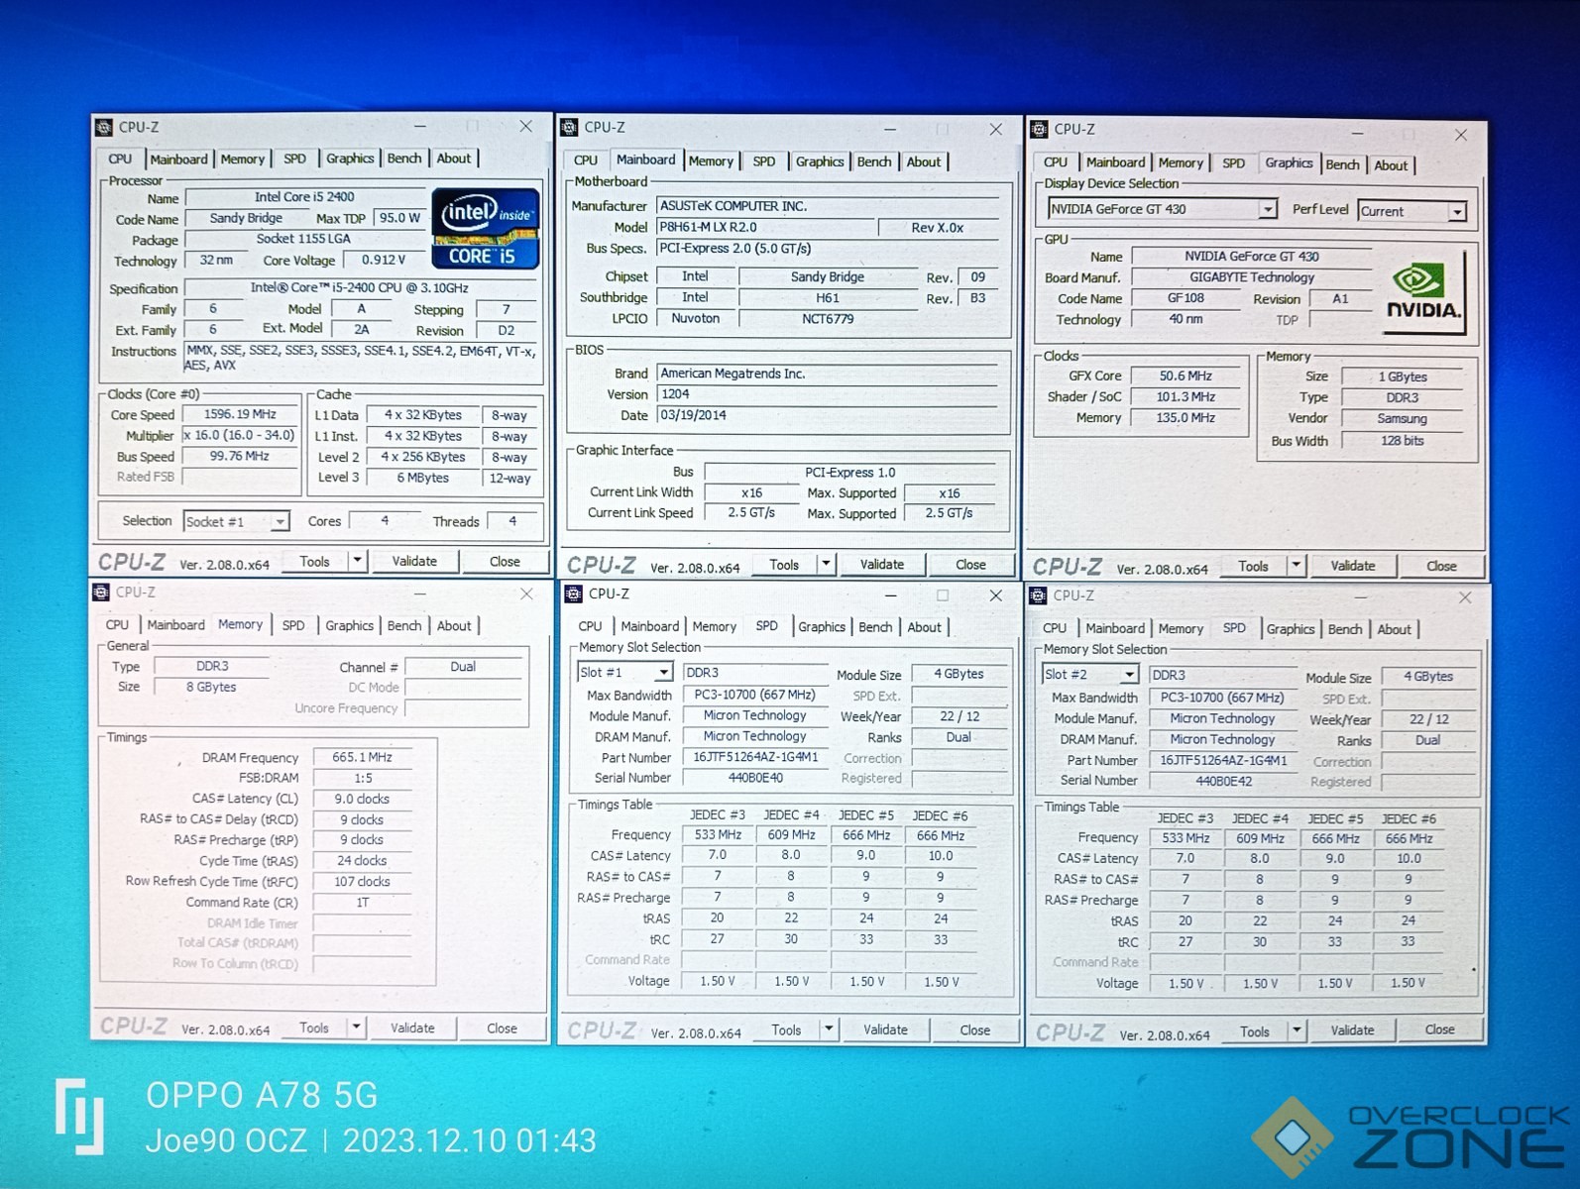Select the Memory tab in the Slot #1 window

715,627
